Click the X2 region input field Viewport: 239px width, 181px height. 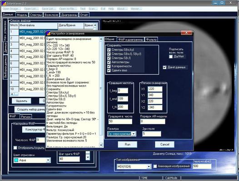155,101
